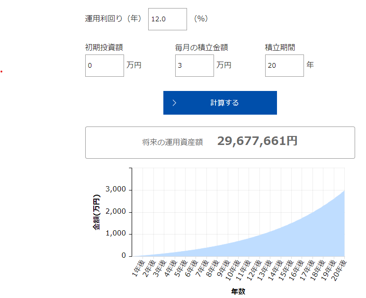Focus the 運用利回り (年) percentage input field

coord(167,19)
